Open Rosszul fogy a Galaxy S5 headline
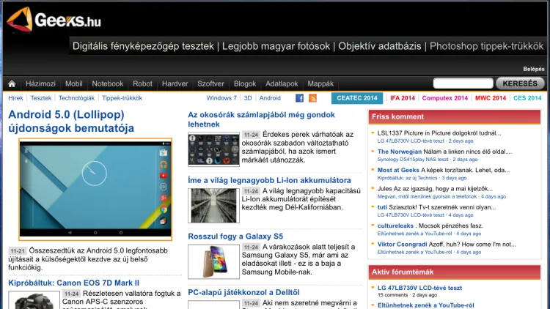Image resolution: width=550 pixels, height=309 pixels. (x=235, y=237)
